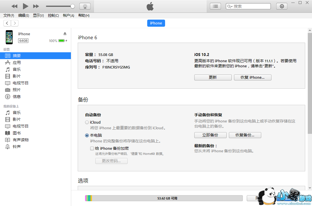312x206 pixels.
Task: Open the downloads arrow icon
Action: coord(282,6)
